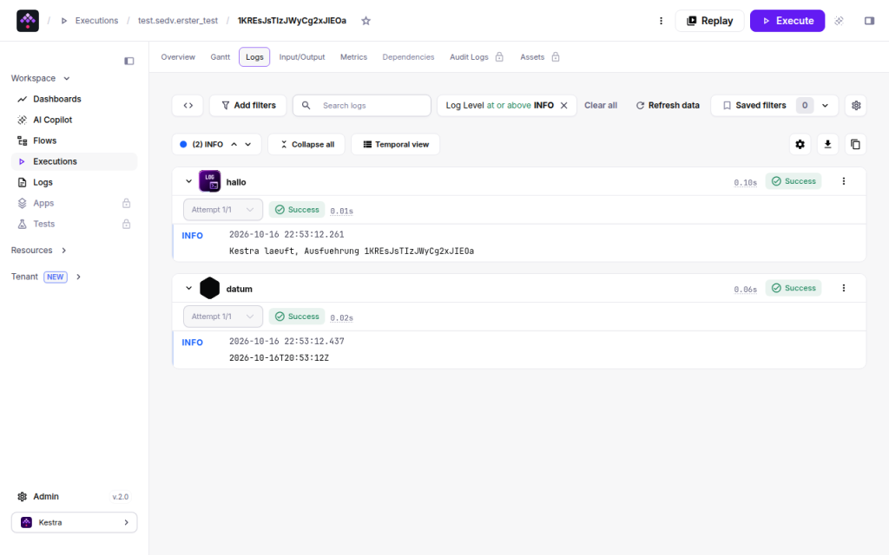Image resolution: width=889 pixels, height=555 pixels.
Task: Collapse the hallo task log
Action: [x=188, y=182]
